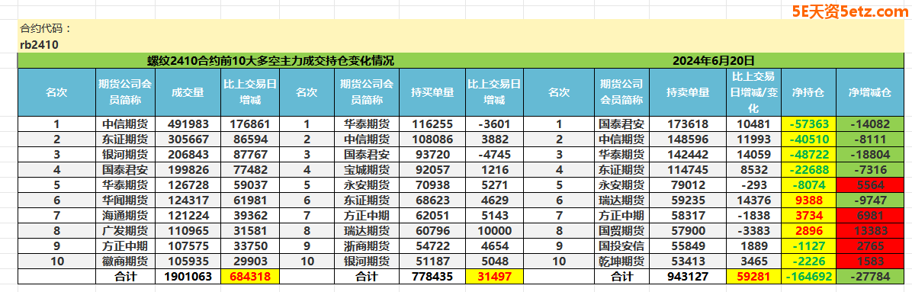Select net position cell -57363
The width and height of the screenshot is (912, 292).
809,124
